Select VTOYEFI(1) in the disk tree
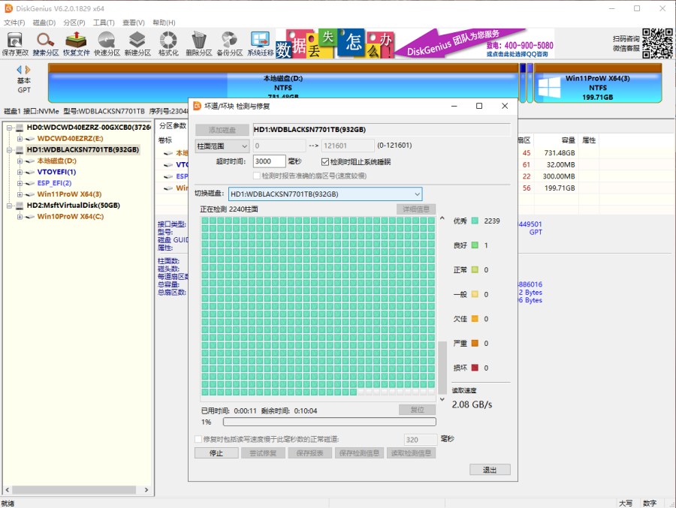The width and height of the screenshot is (676, 508). (x=56, y=172)
